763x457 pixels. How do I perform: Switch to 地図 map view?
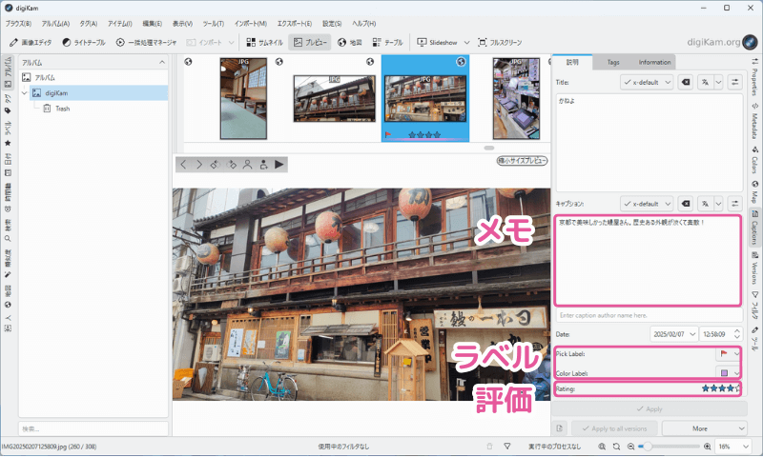(x=350, y=43)
